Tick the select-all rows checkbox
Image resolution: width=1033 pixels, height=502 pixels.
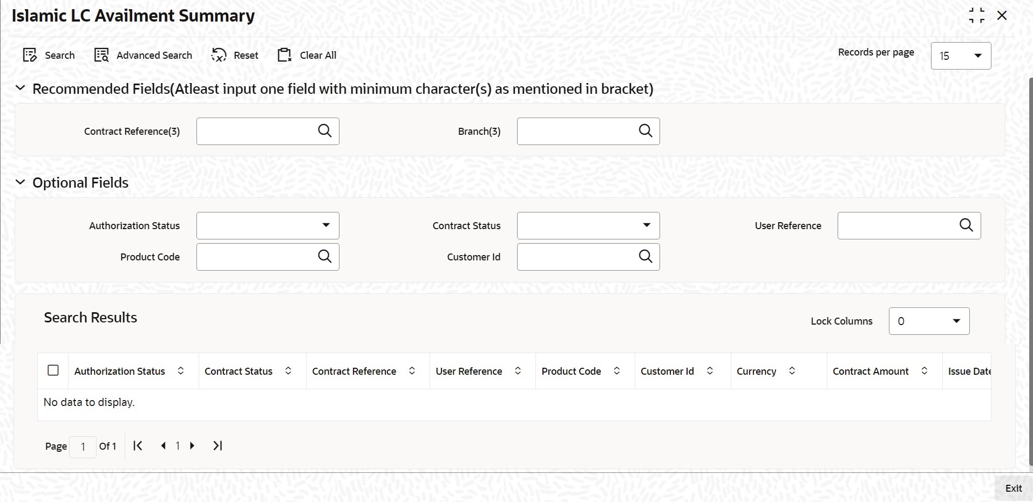click(53, 370)
